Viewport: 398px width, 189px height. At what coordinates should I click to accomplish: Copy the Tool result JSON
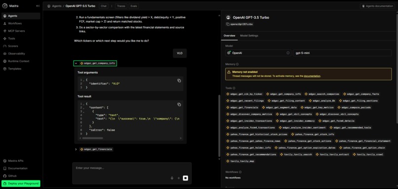[x=179, y=105]
